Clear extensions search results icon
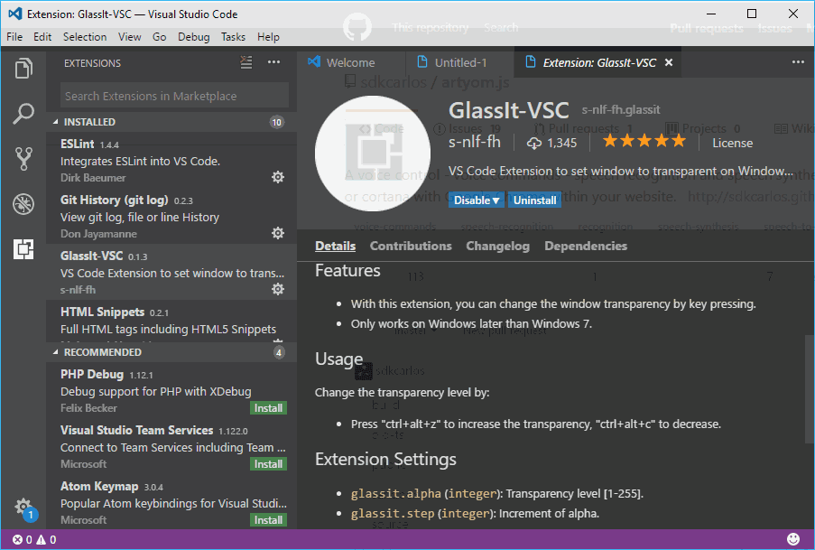This screenshot has height=550, width=815. click(x=246, y=63)
